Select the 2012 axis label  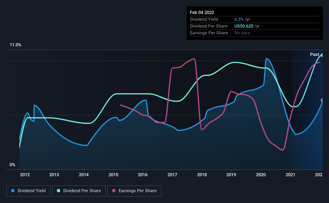(25, 175)
